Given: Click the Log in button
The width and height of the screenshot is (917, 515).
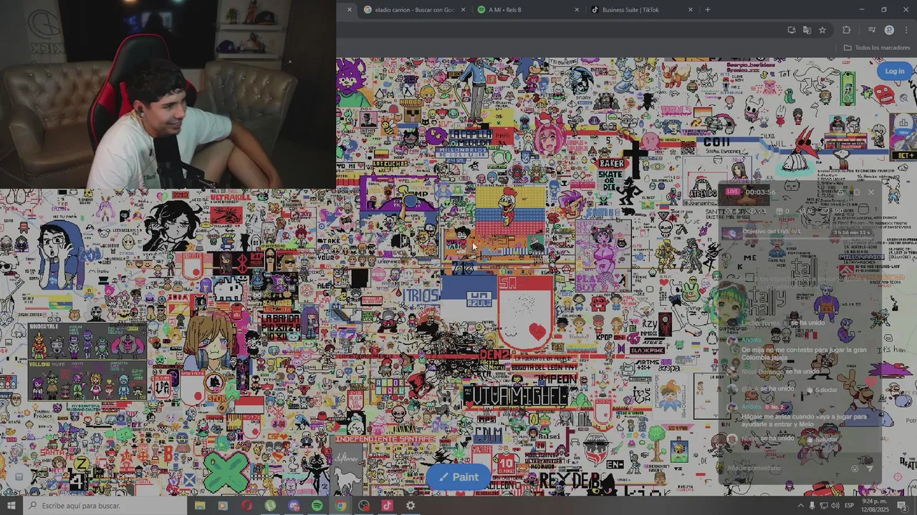Looking at the screenshot, I should [894, 71].
